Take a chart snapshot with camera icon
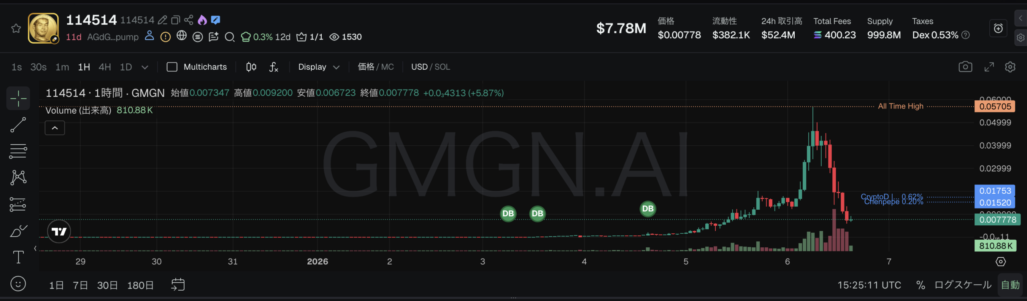This screenshot has height=301, width=1027. click(x=965, y=67)
